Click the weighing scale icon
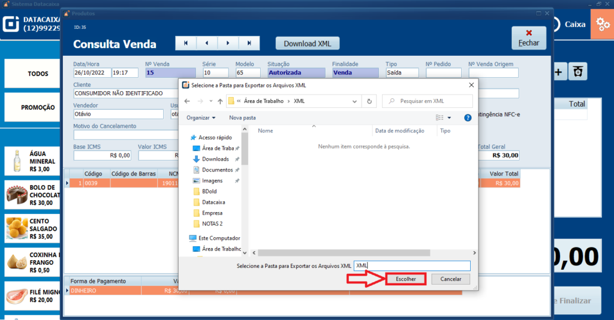 578,72
